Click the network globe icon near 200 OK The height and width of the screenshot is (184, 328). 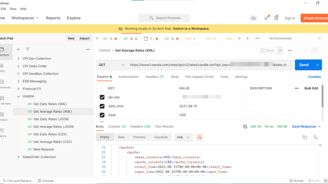click(x=245, y=127)
